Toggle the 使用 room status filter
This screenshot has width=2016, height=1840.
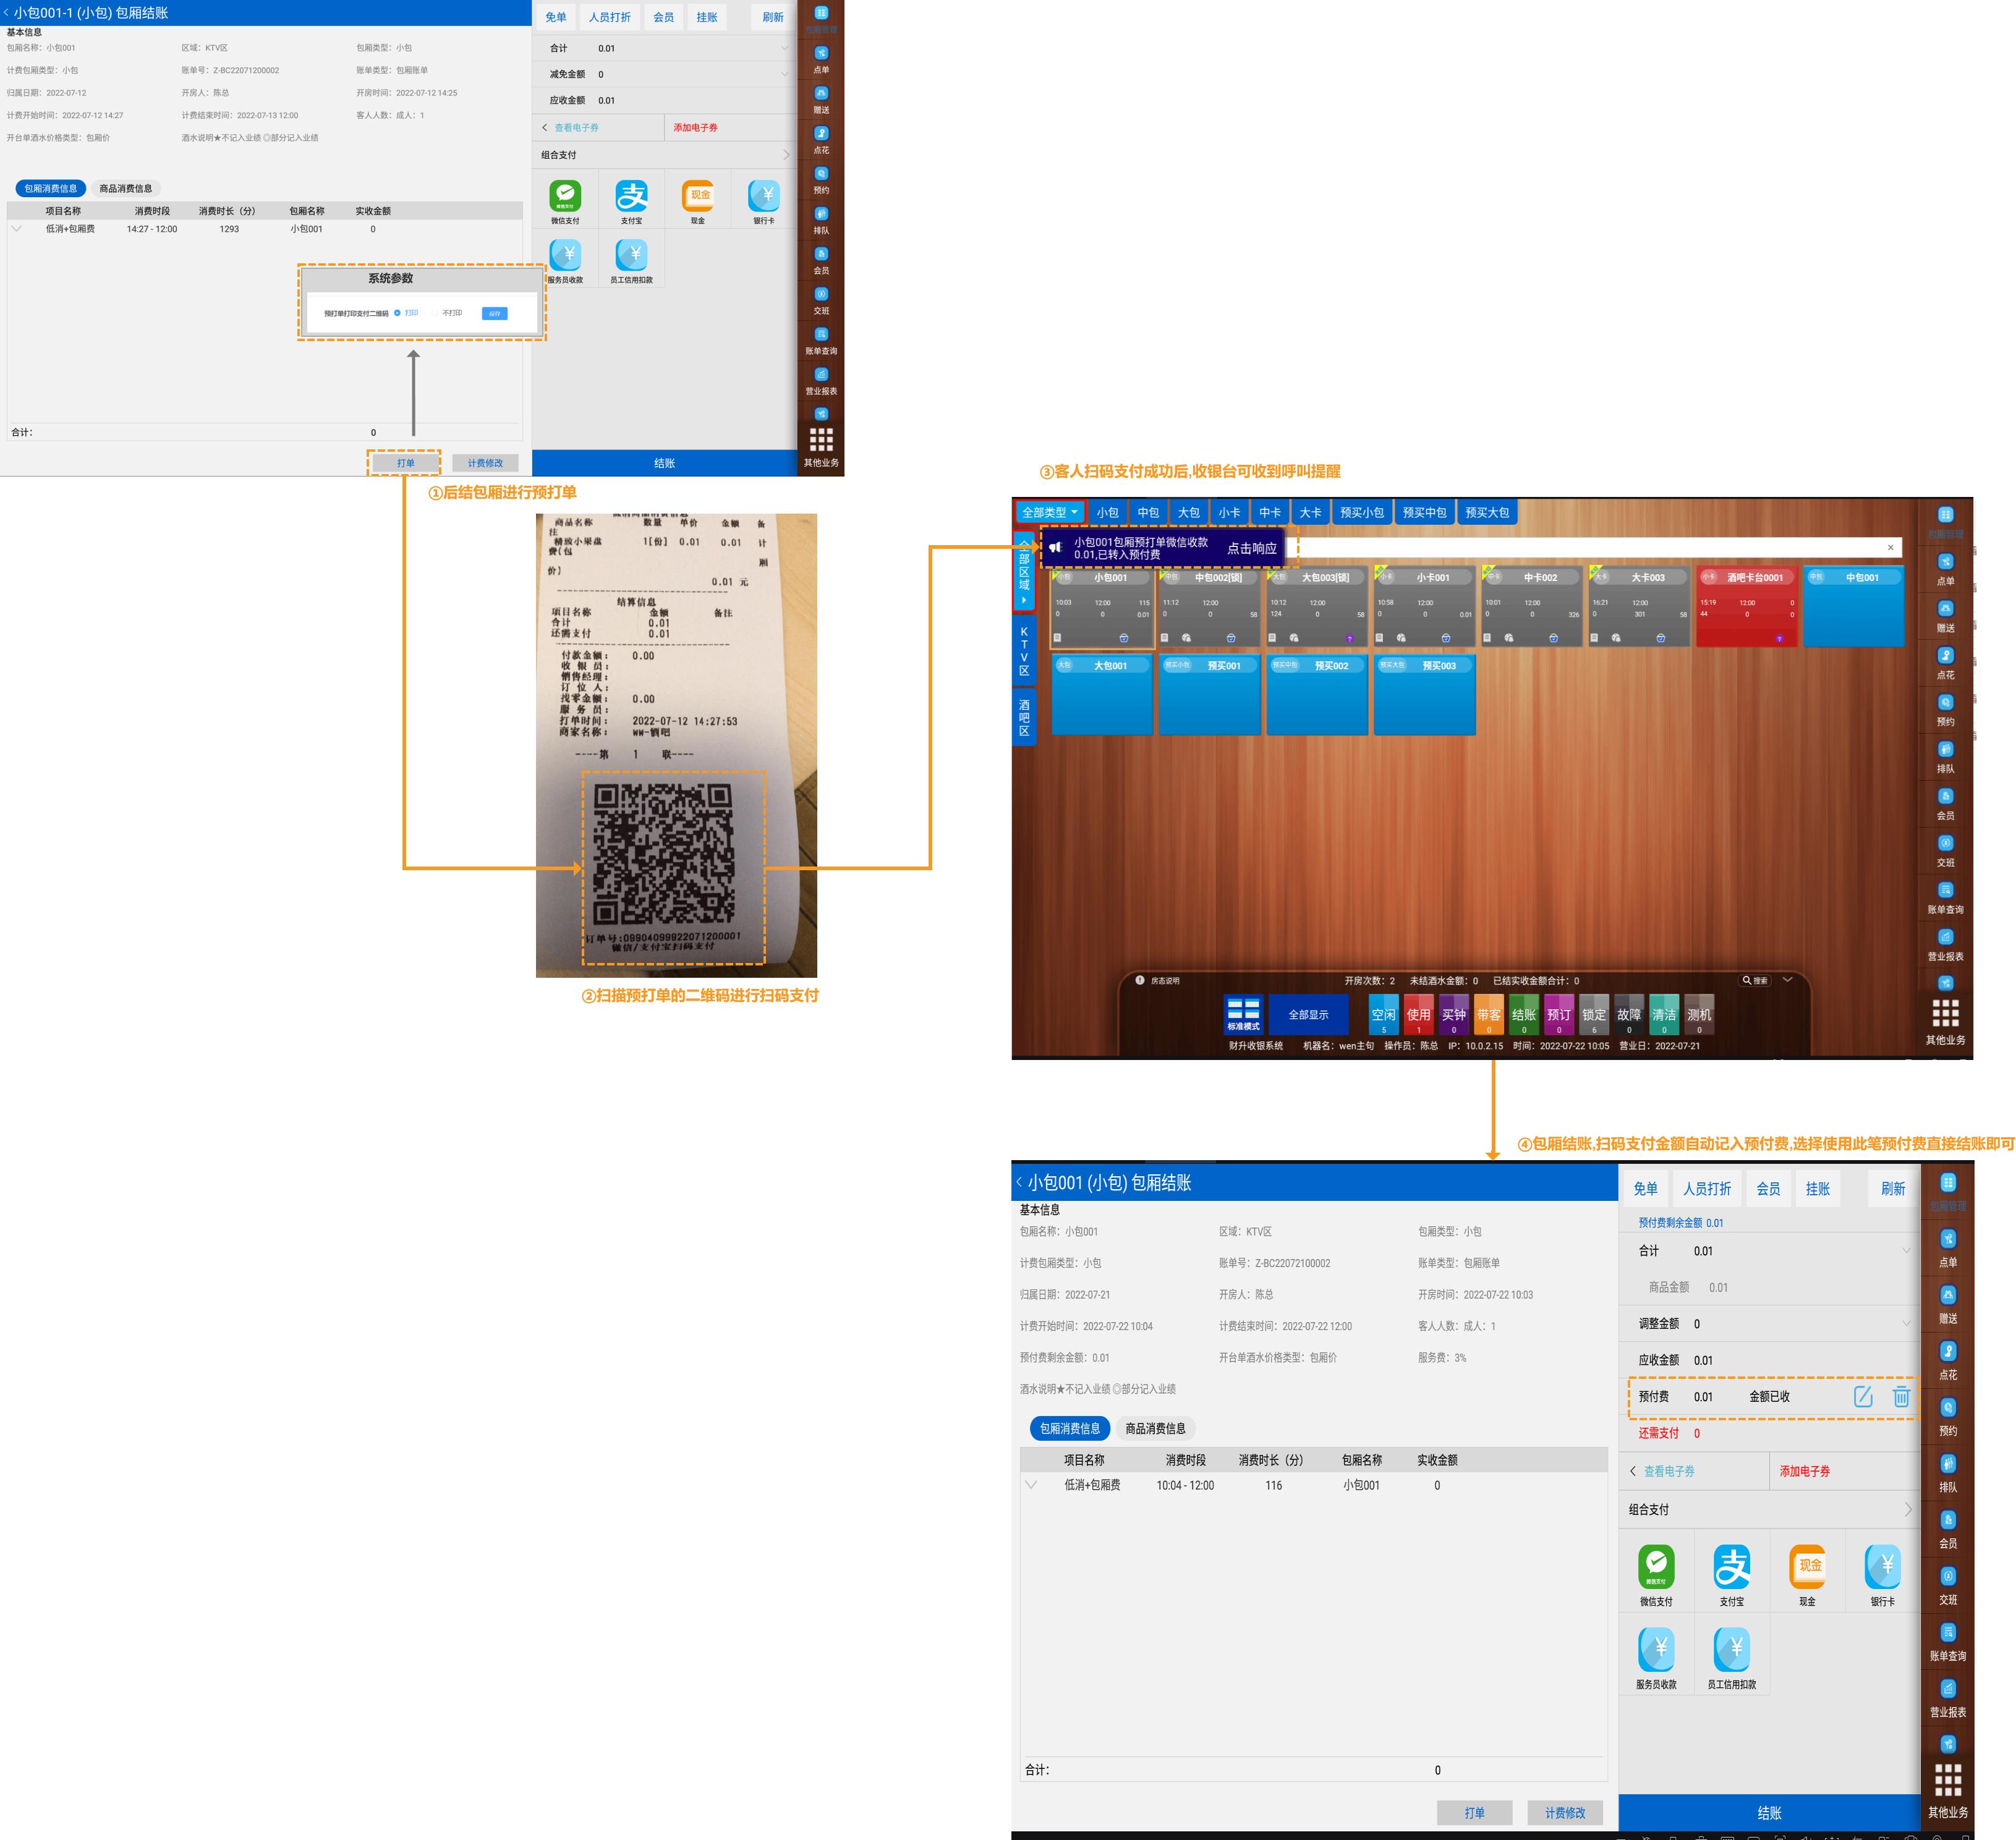click(x=1418, y=1014)
